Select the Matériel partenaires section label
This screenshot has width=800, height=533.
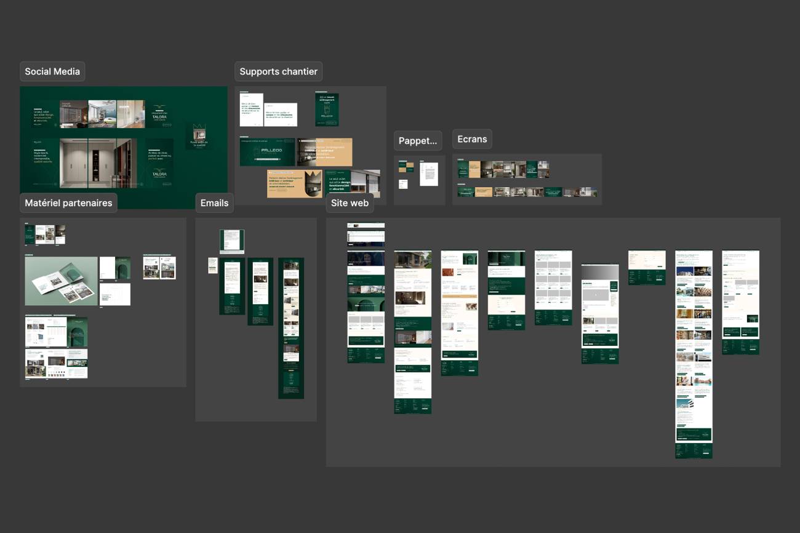(68, 202)
